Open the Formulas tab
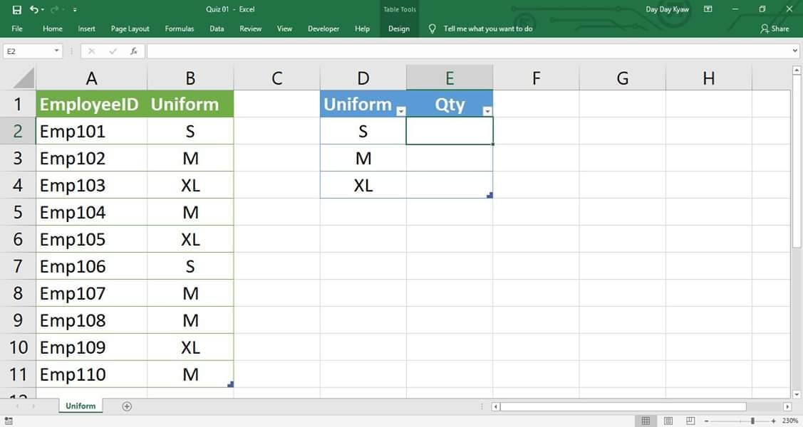This screenshot has width=803, height=427. (180, 28)
